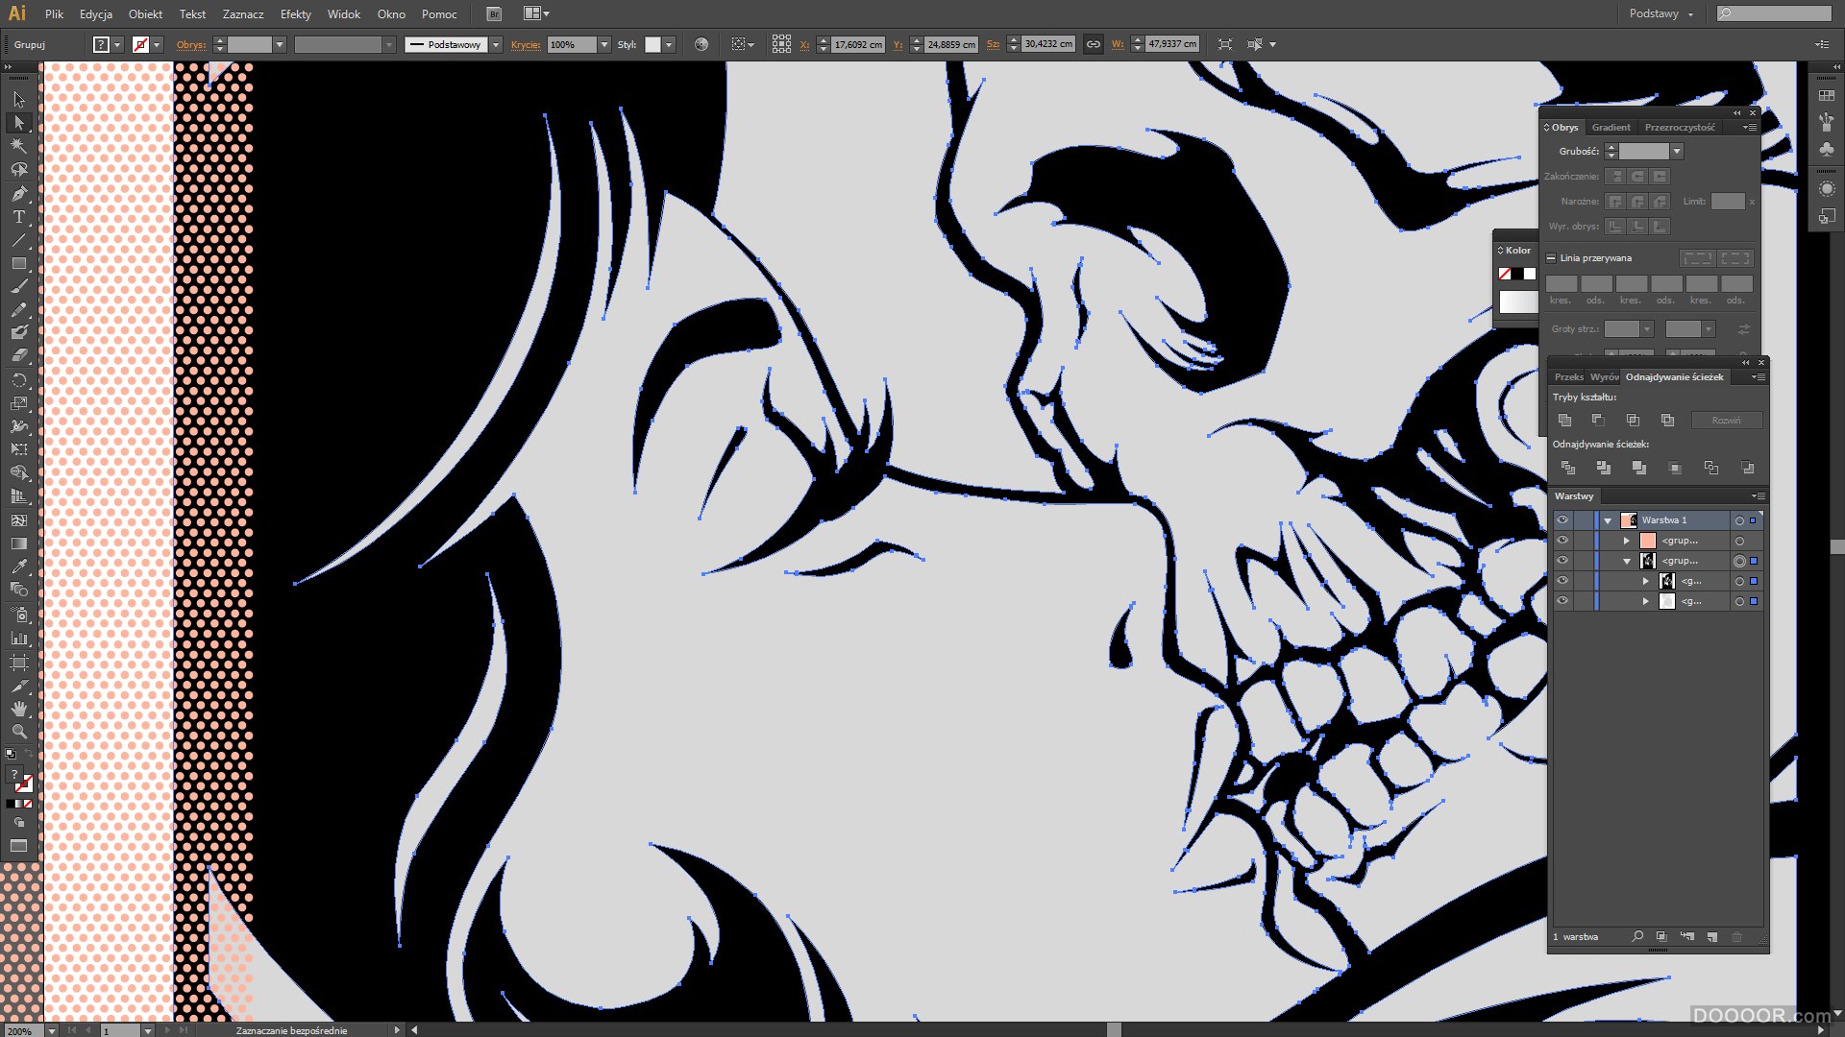The image size is (1845, 1037).
Task: Pick the Eyedropper tool
Action: [18, 567]
